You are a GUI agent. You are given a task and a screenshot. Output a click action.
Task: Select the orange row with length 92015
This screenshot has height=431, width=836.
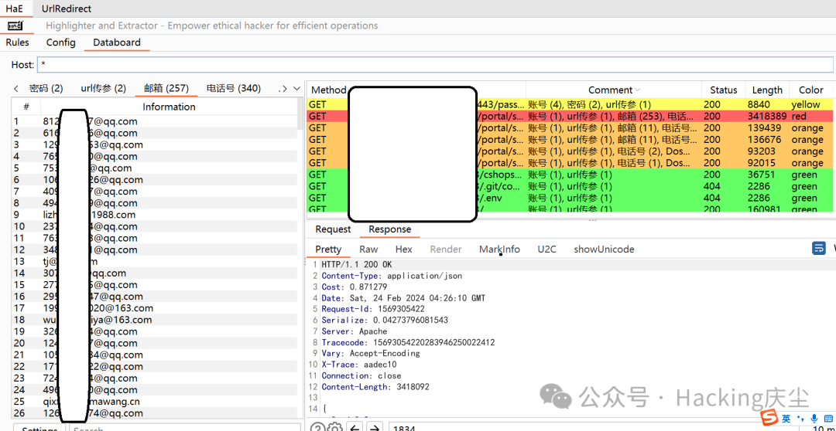571,163
